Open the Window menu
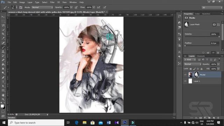This screenshot has height=126, width=224. (x=73, y=2)
